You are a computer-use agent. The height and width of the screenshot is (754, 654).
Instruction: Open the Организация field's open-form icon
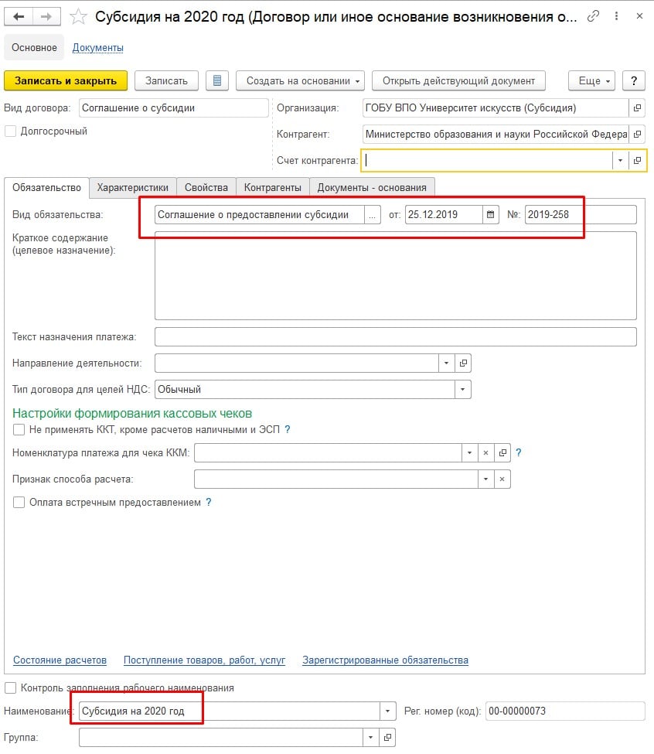click(x=637, y=108)
